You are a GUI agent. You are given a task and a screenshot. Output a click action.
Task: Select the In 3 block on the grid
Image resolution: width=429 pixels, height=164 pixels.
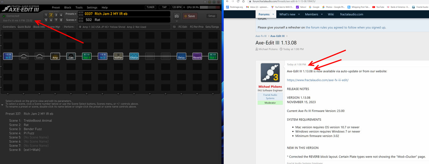click(x=103, y=56)
